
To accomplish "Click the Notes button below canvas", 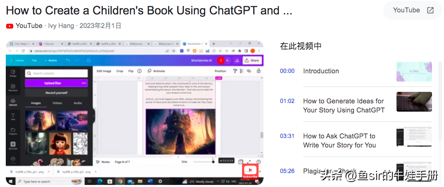I will point(103,162).
